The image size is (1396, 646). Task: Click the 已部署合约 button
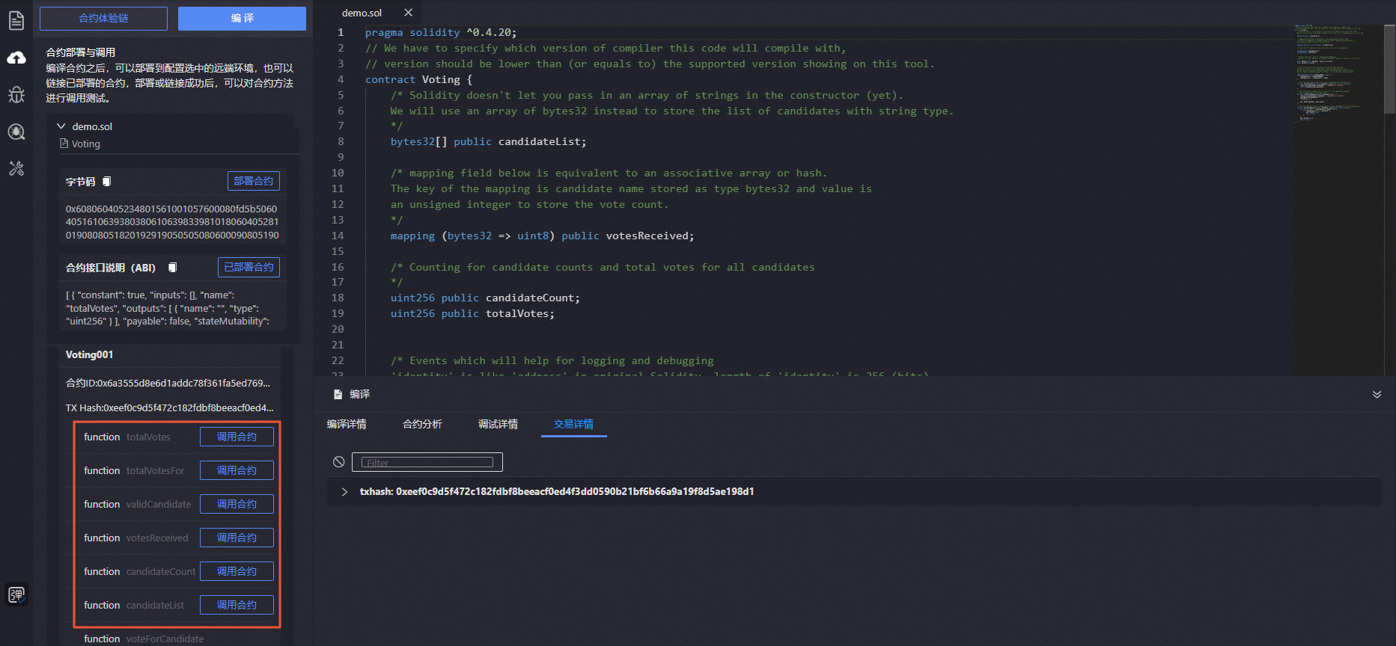pos(249,267)
